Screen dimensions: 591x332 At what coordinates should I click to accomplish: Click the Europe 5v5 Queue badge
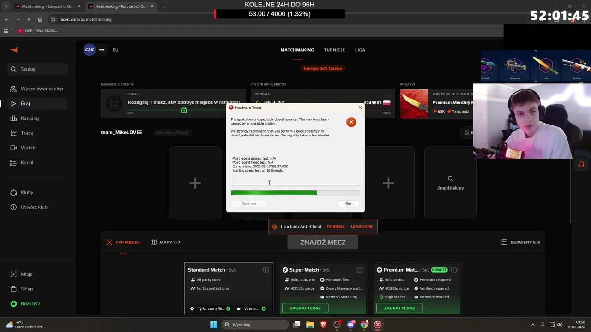323,68
